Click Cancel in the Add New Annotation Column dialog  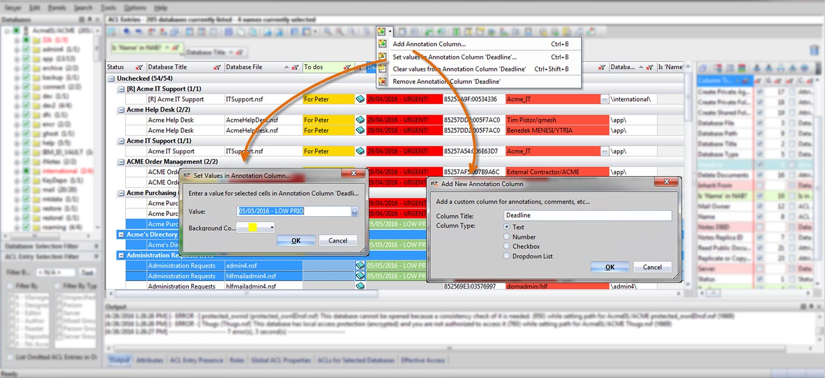pyautogui.click(x=652, y=267)
